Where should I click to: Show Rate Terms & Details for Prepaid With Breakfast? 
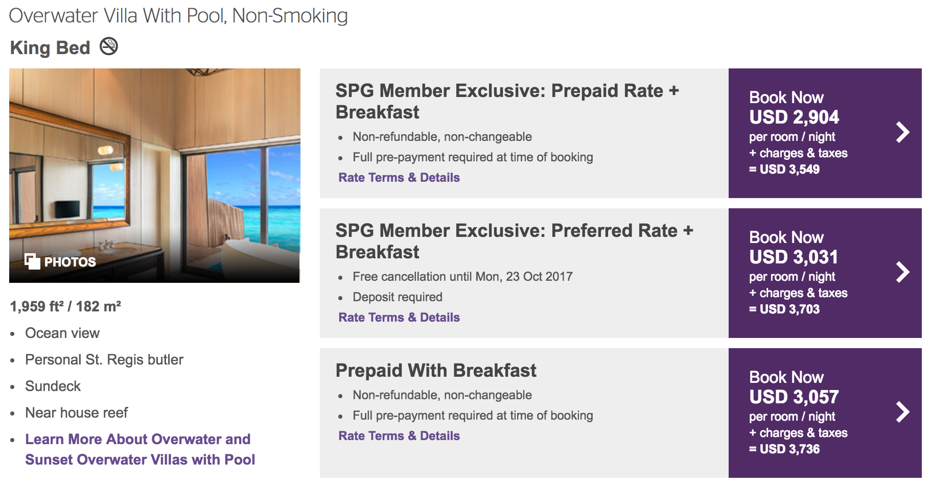click(399, 436)
